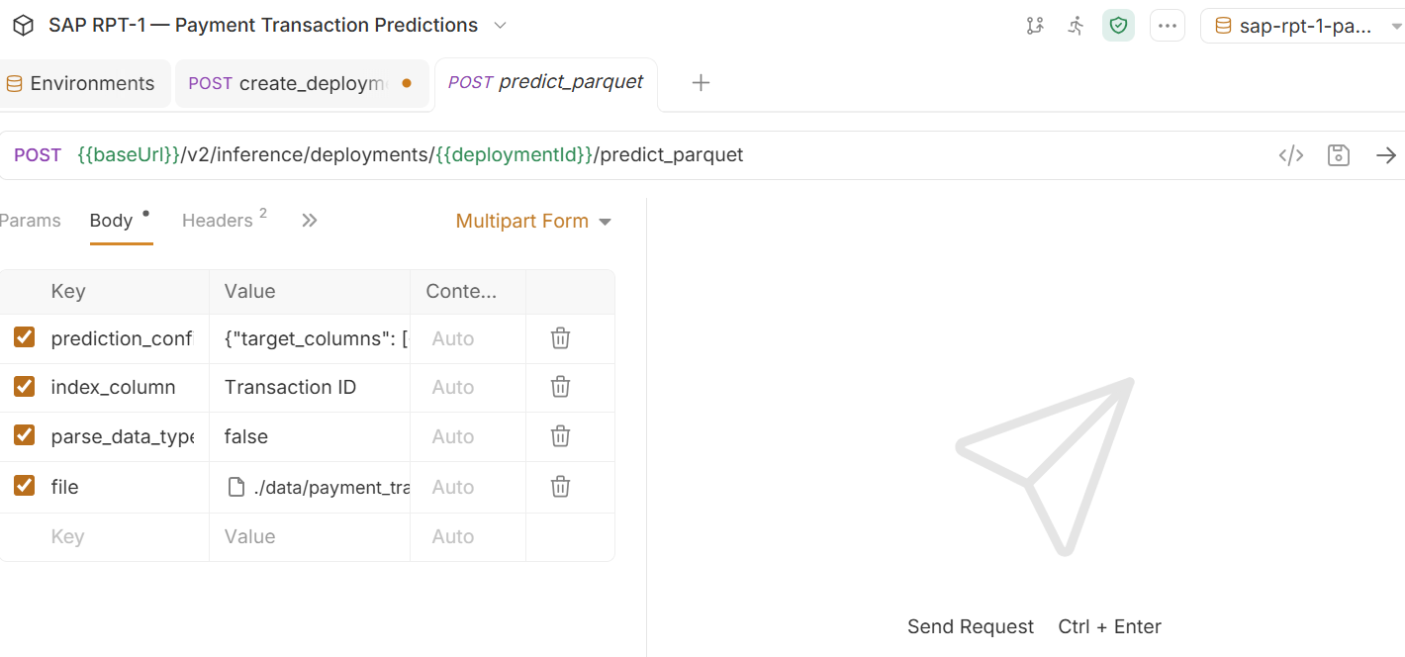
Task: Click the save request icon
Action: [1339, 155]
